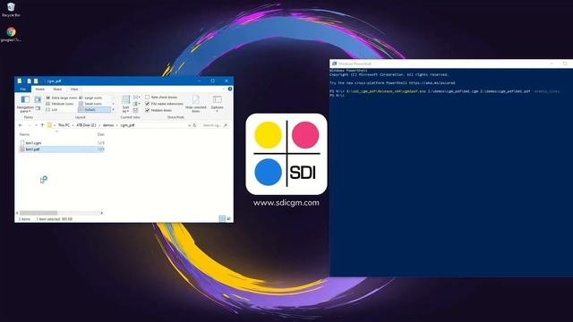Click the bml1.pdf file icon
This screenshot has height=322, width=573.
pos(22,149)
